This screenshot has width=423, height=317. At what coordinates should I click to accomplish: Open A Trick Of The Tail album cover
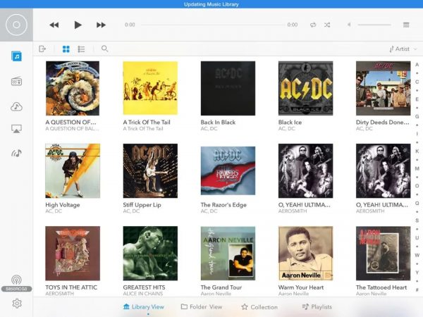[x=150, y=88]
